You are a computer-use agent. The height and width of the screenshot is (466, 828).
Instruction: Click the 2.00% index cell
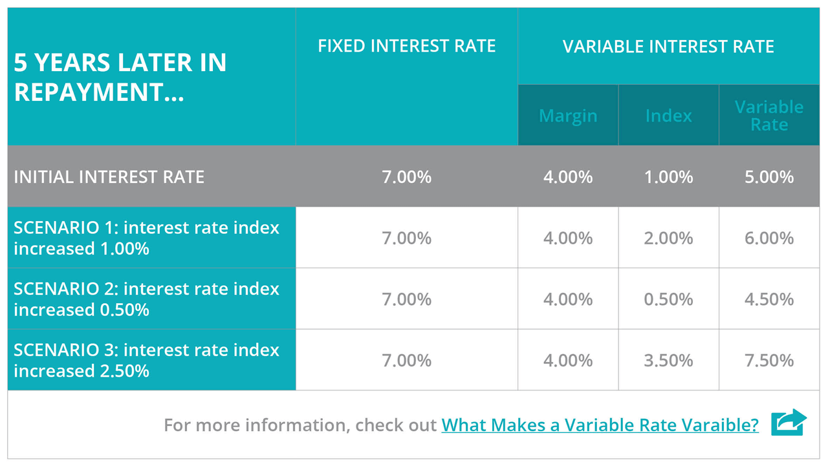pyautogui.click(x=668, y=238)
